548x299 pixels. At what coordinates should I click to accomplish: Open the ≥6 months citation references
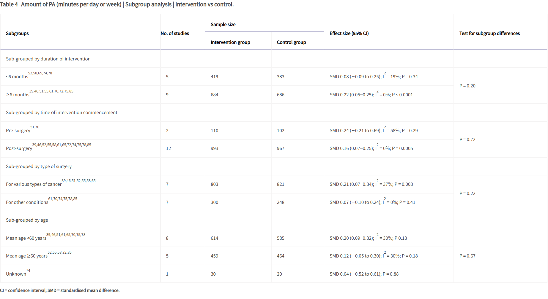coord(51,91)
